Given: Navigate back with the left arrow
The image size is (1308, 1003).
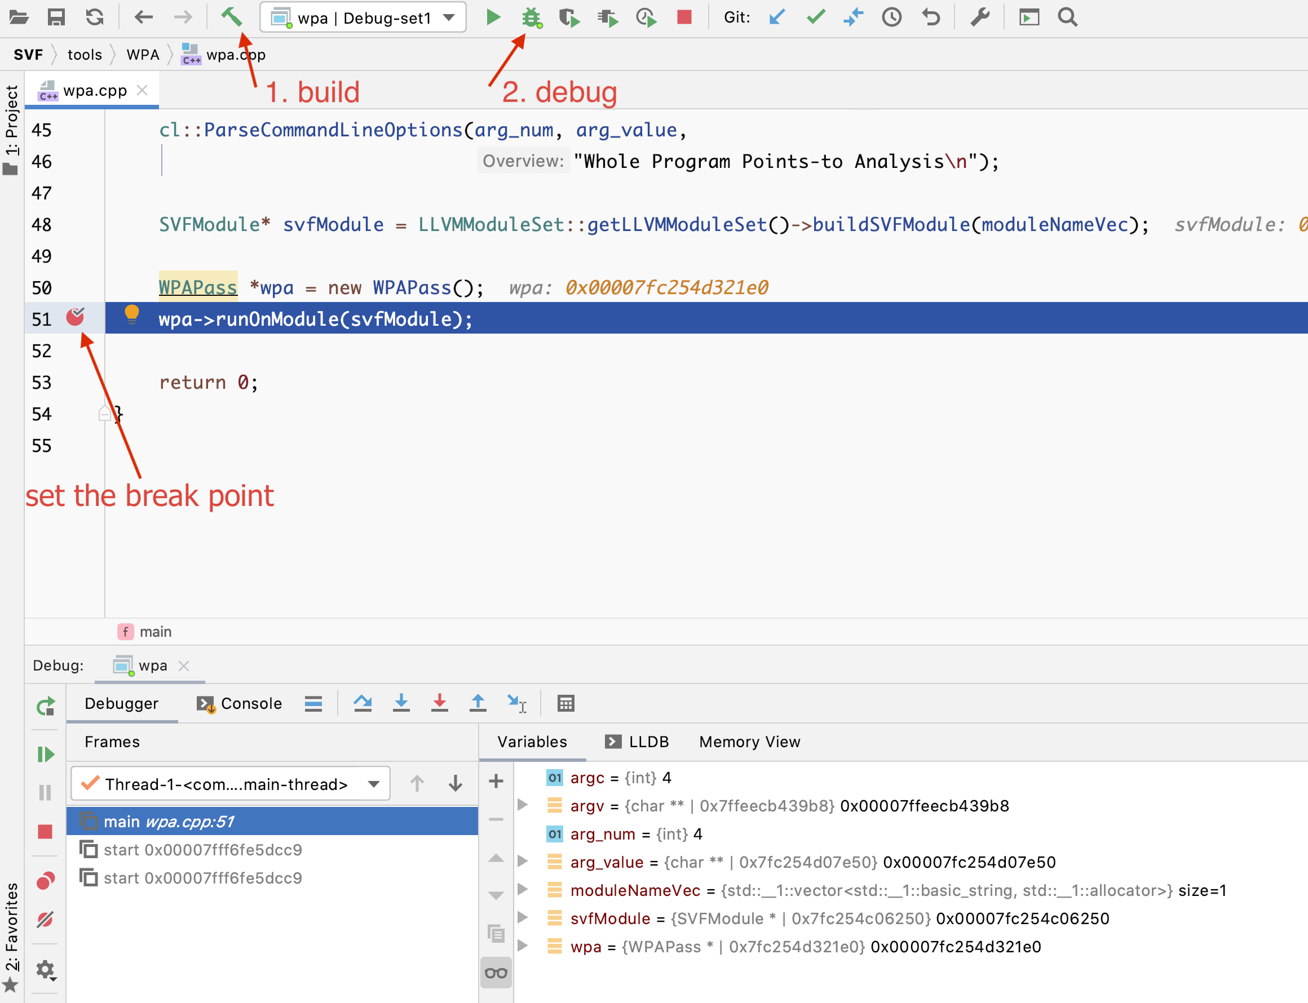Looking at the screenshot, I should (x=143, y=17).
